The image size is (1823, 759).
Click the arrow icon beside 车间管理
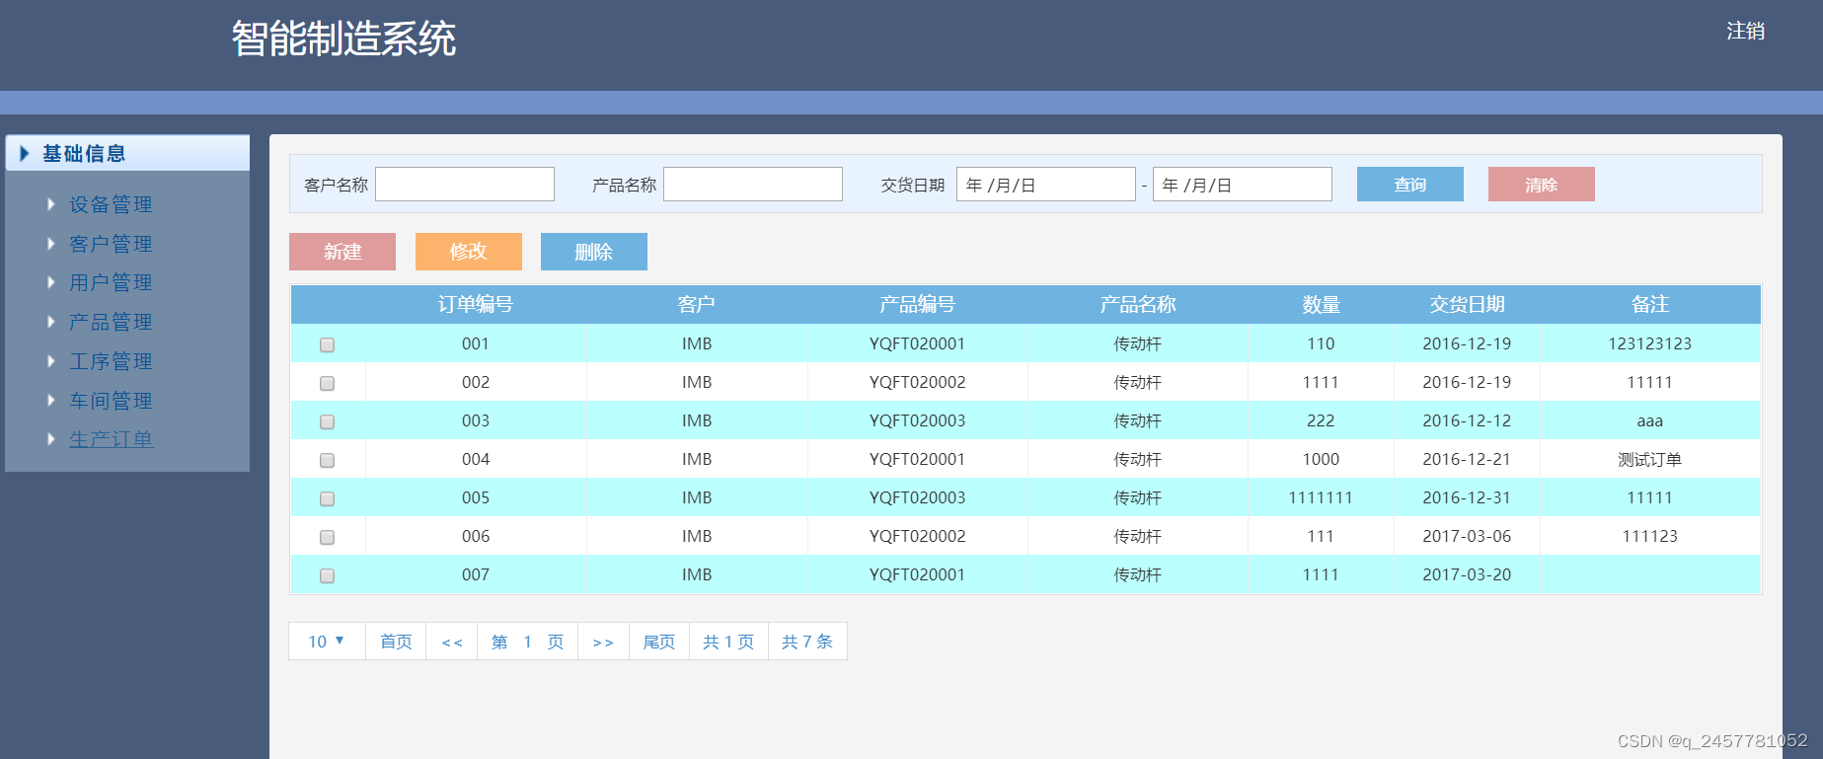point(51,400)
